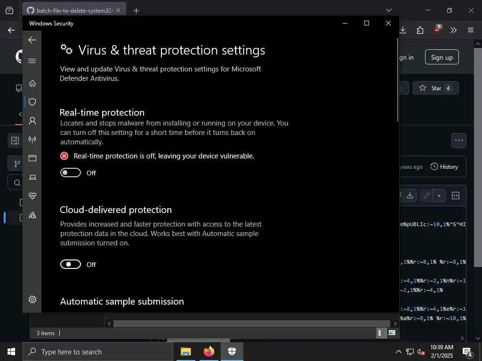Expand the Firefox list all tabs dropdown
This screenshot has height=361, width=482.
[389, 10]
